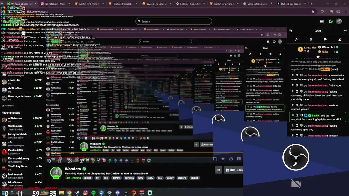Collapse the chat panel with the arrow icon
The width and height of the screenshot is (349, 196).
coord(291,31)
